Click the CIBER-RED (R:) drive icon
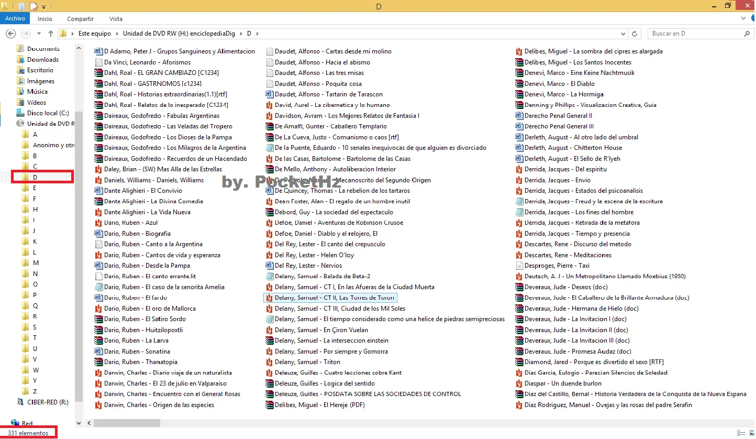756x439 pixels. [21, 402]
